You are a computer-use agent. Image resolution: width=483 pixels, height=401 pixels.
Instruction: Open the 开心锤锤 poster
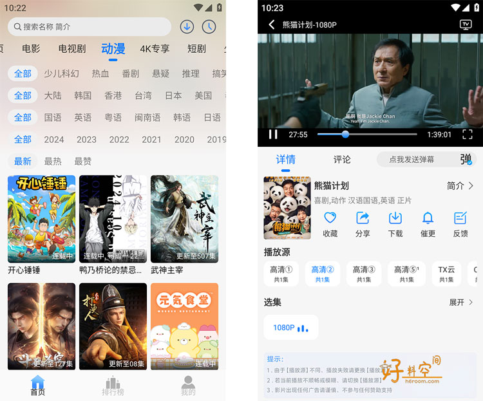click(41, 219)
